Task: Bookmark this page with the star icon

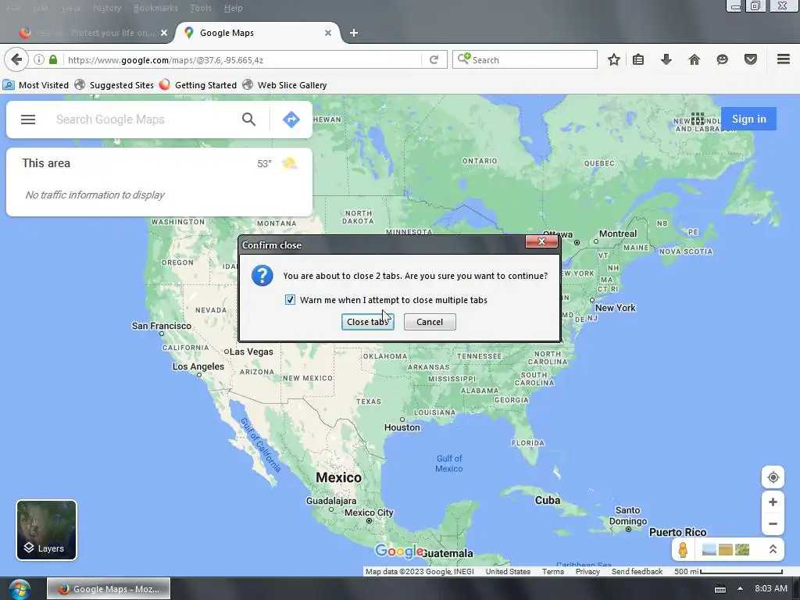Action: [x=614, y=59]
